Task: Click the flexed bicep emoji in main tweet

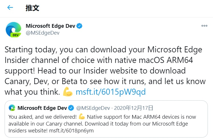Action: (x=68, y=92)
